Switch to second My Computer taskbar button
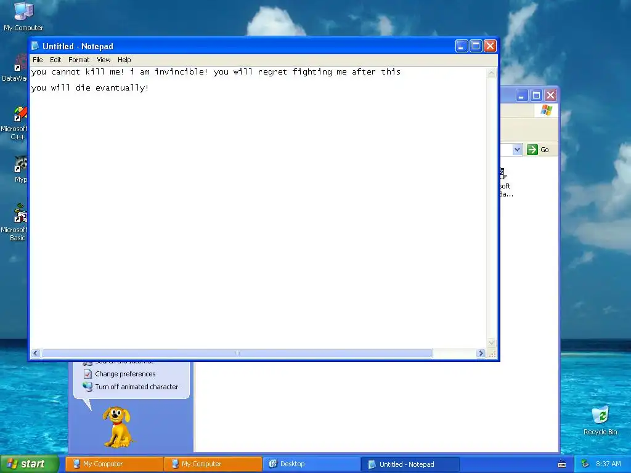 click(213, 464)
